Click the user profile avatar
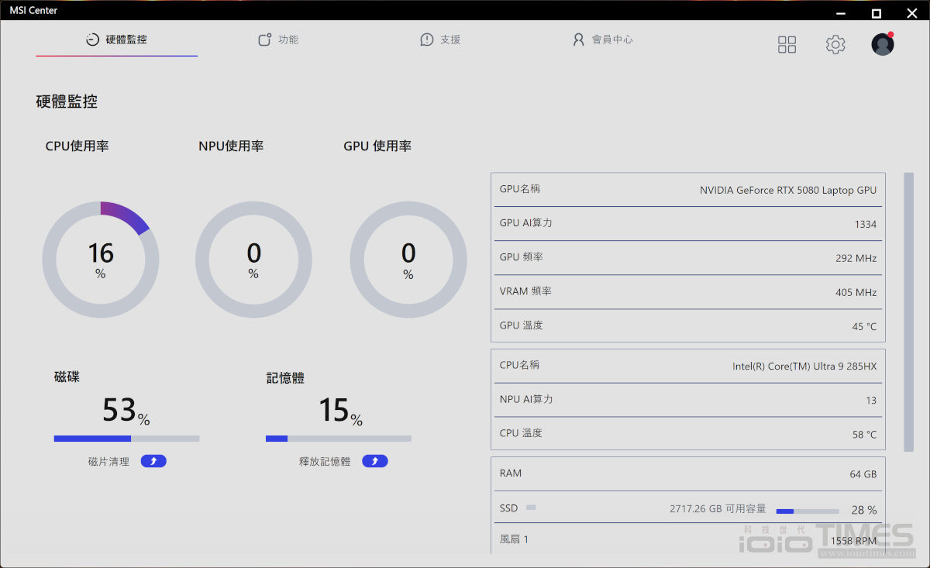The width and height of the screenshot is (930, 568). click(x=883, y=44)
